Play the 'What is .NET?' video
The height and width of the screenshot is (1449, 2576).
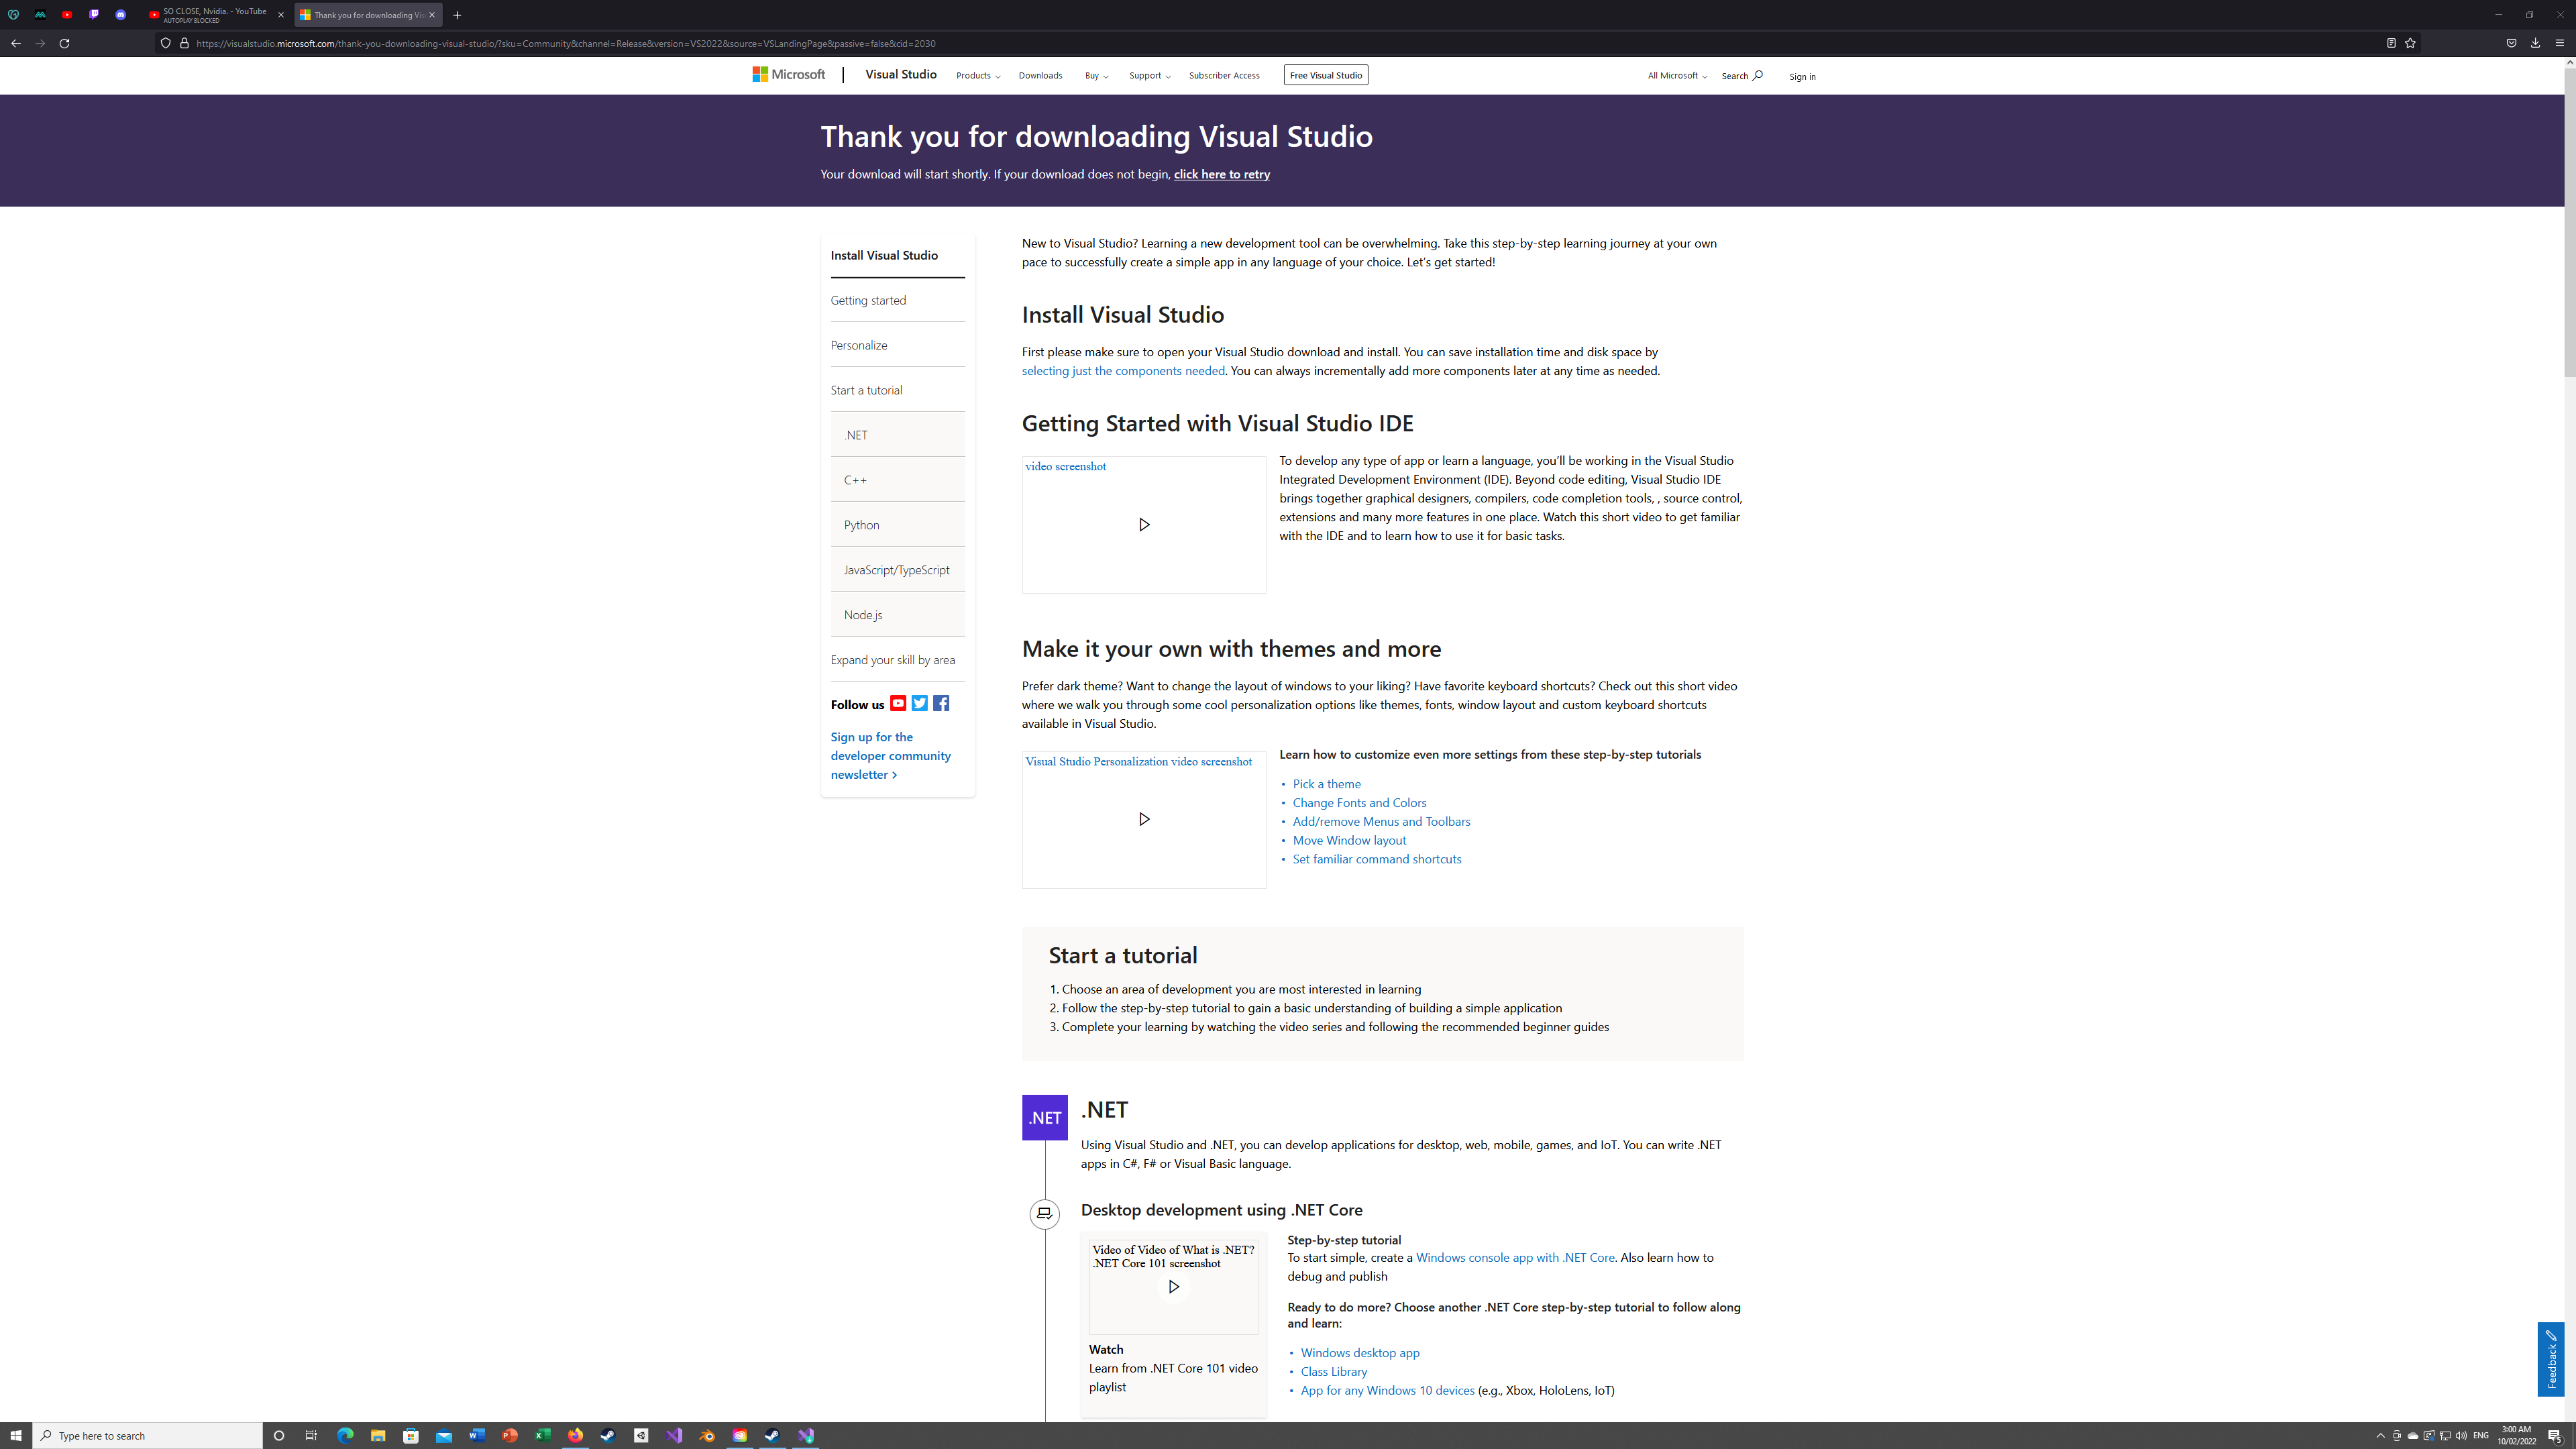click(x=1173, y=1287)
